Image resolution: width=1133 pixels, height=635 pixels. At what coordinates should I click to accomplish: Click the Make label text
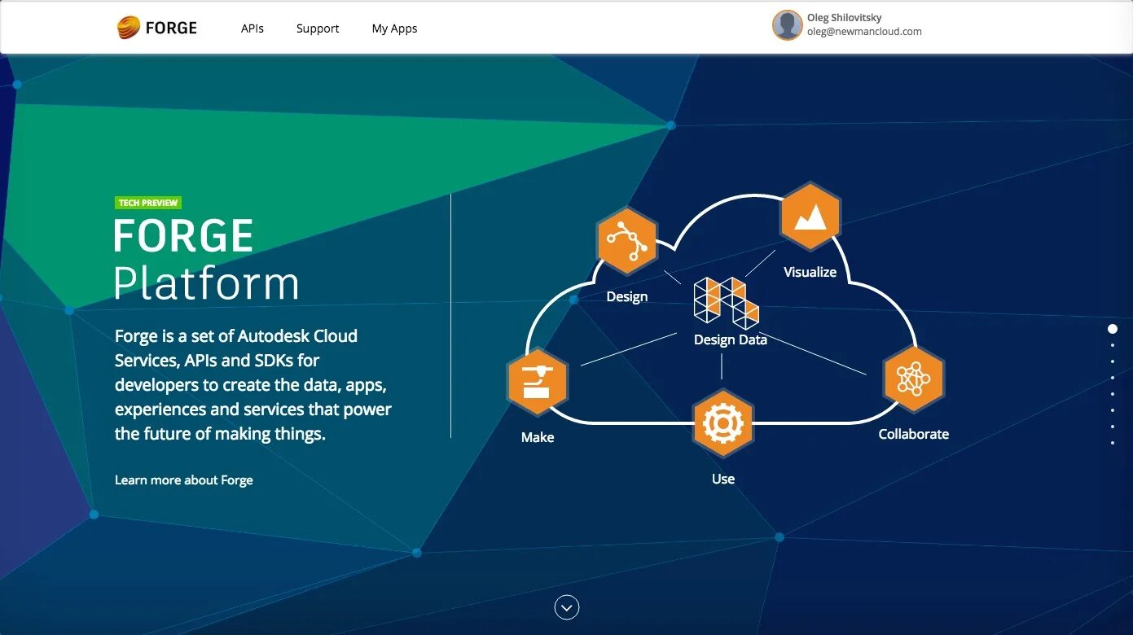tap(538, 437)
